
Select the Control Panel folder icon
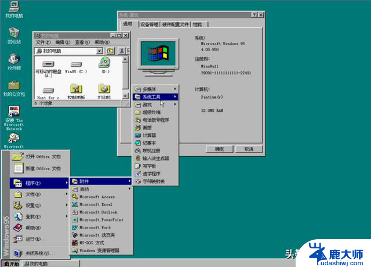[x=76, y=92]
